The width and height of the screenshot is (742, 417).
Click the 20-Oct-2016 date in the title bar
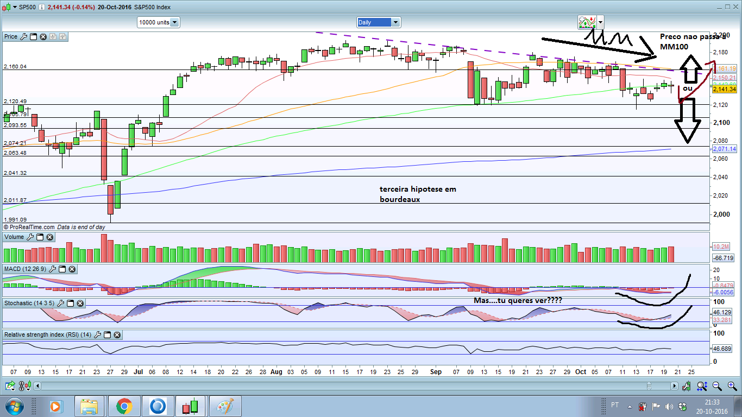115,7
